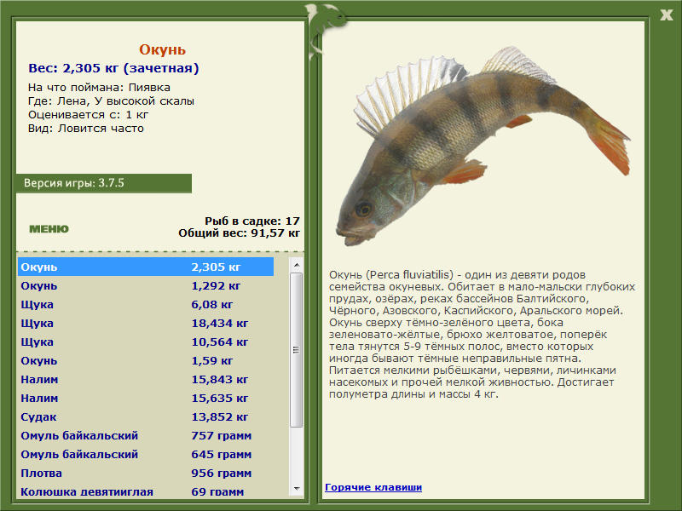Select Омуль байкальский 757 грамм entry
Screen dimensions: 682x511
[x=146, y=435]
